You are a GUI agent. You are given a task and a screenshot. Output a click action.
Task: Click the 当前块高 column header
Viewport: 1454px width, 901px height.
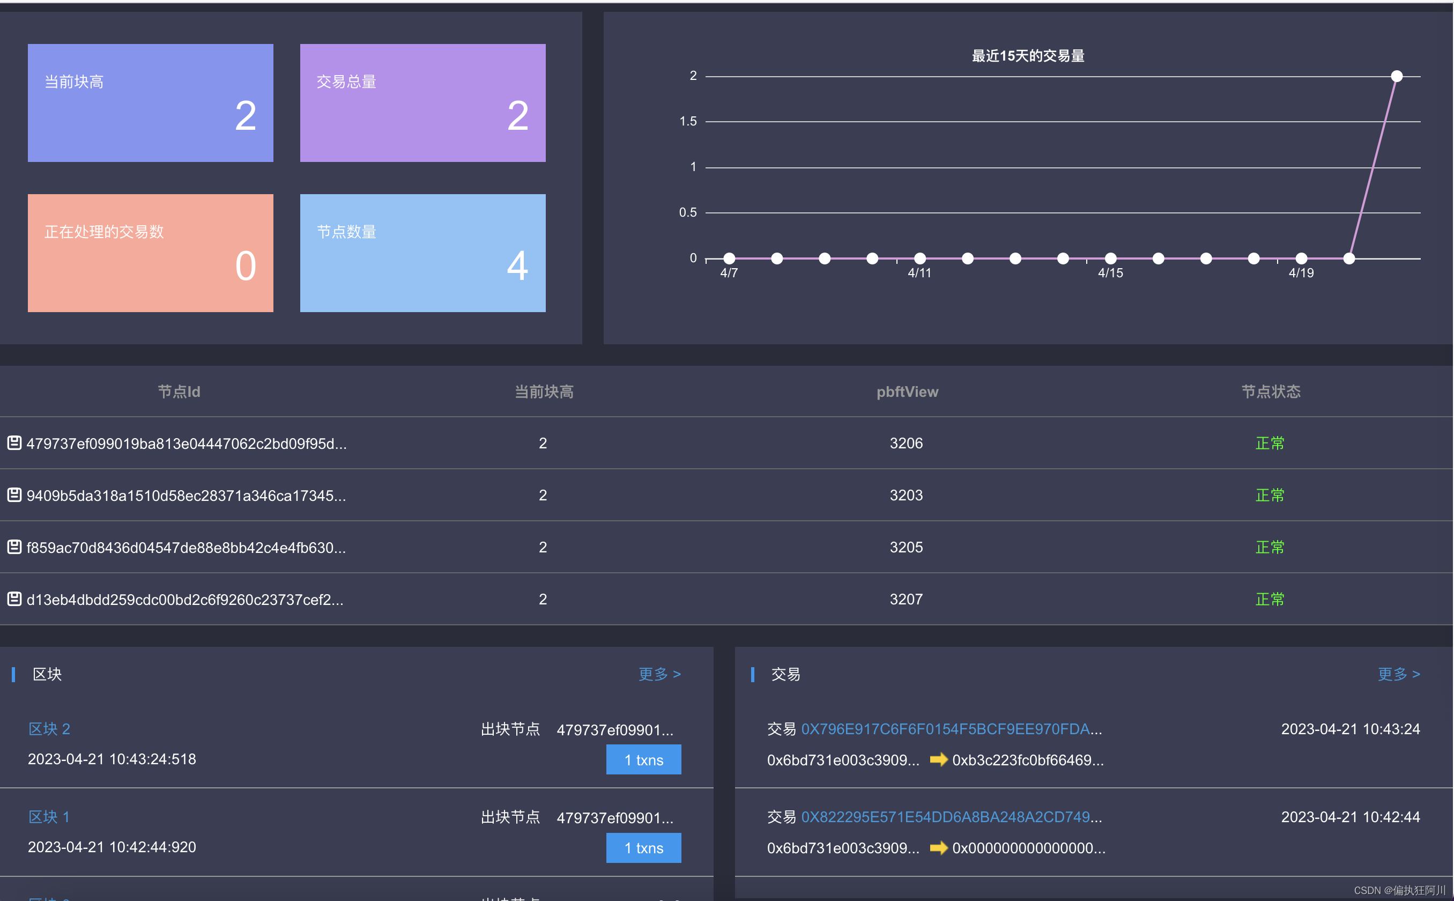point(544,392)
